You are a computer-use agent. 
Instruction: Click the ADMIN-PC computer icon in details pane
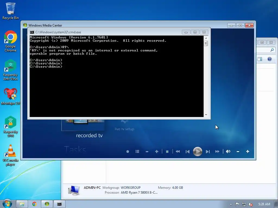click(74, 190)
